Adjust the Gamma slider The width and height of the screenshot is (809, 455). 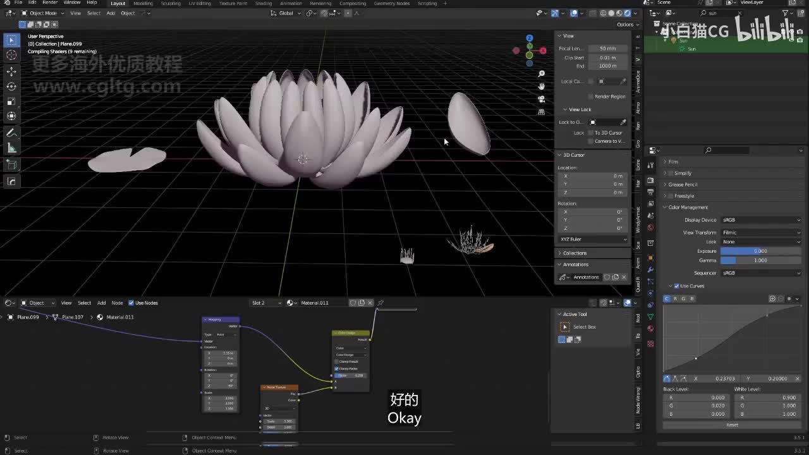[760, 260]
